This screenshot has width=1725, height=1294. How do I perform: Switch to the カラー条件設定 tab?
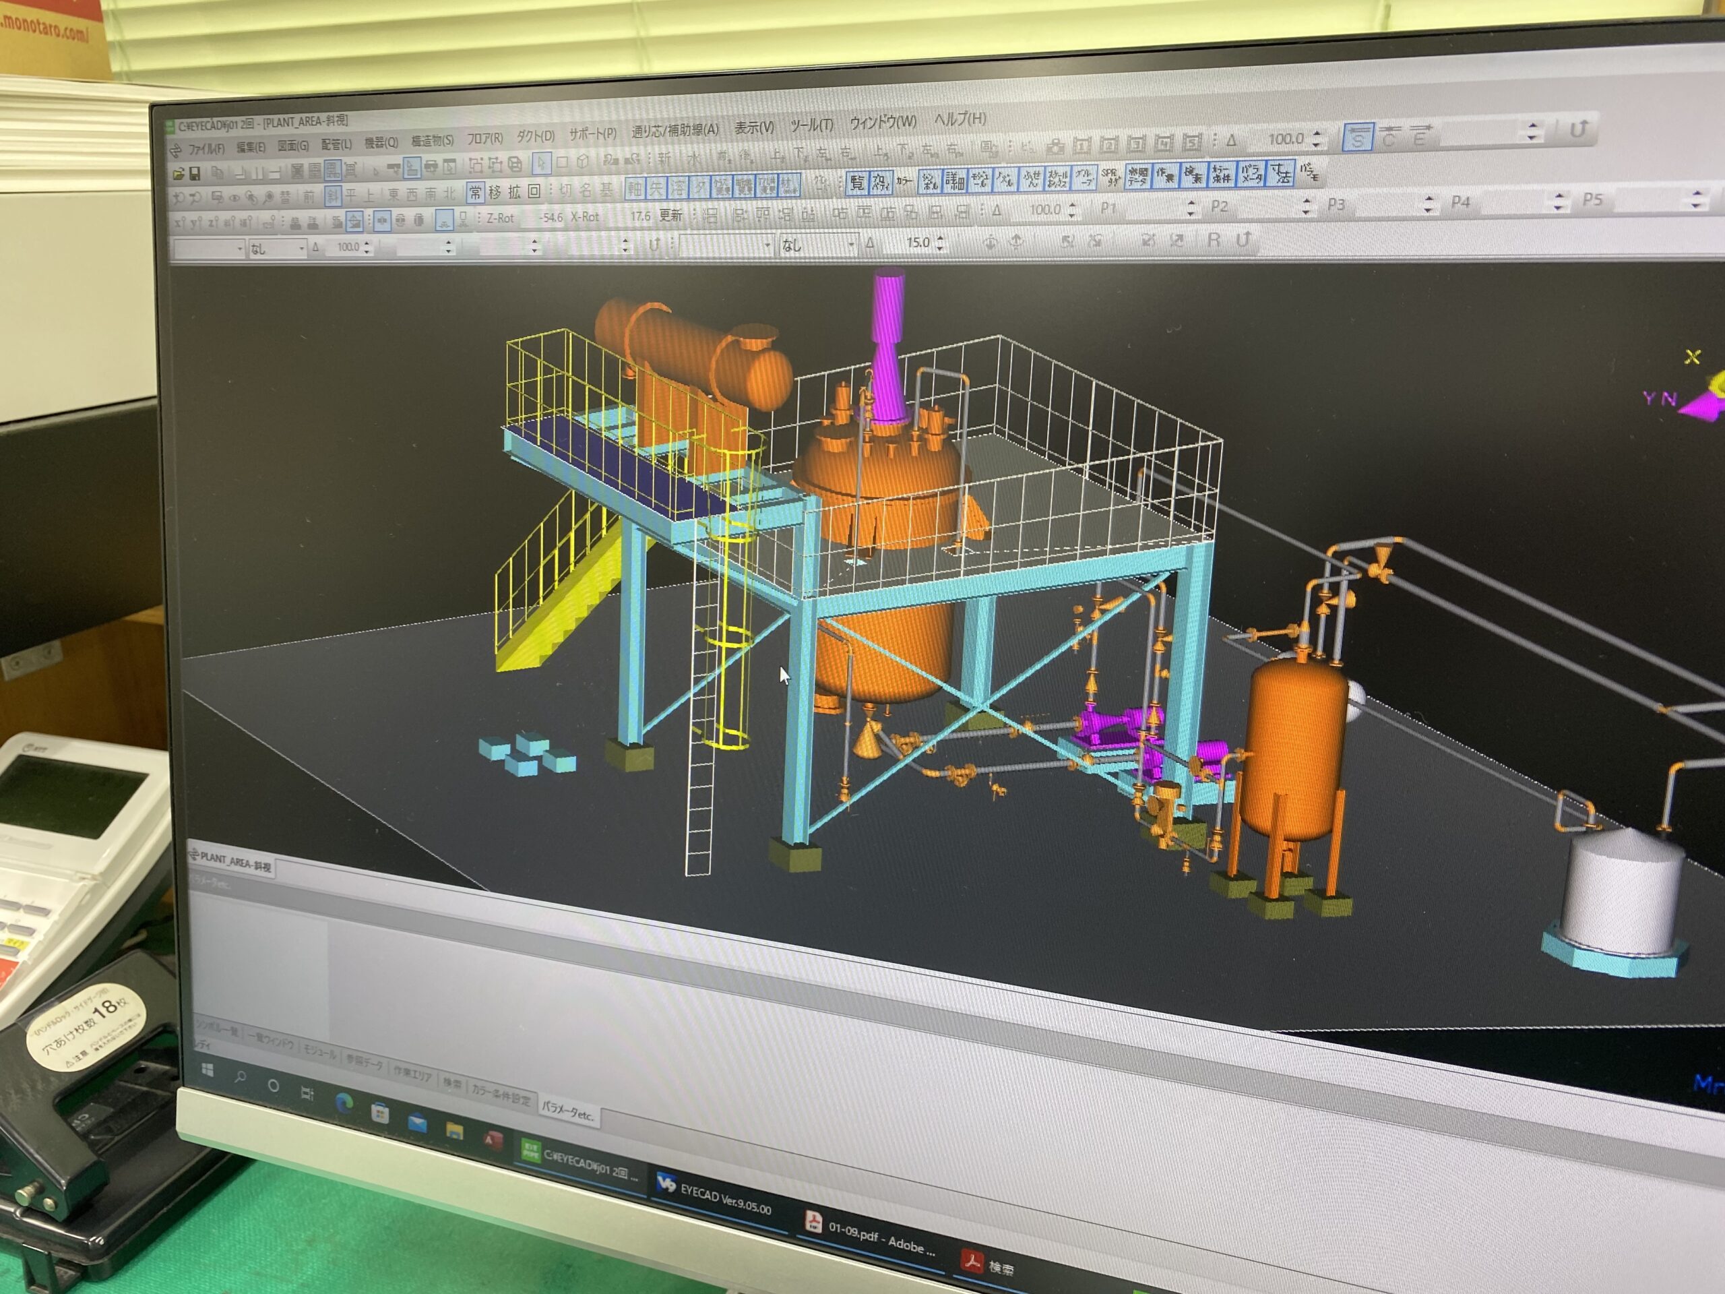(501, 1097)
